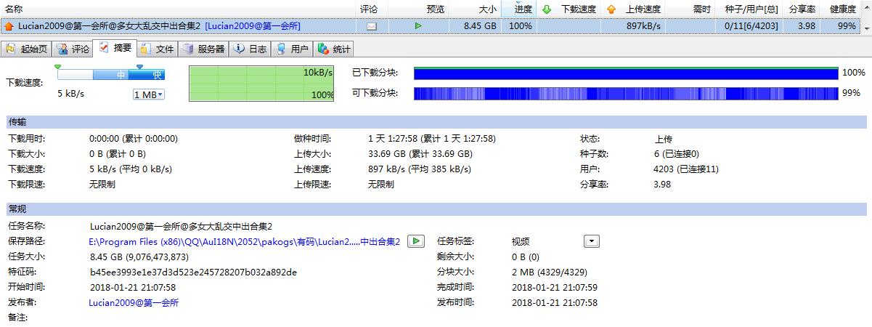Open the 统计 statistics tab
The image size is (872, 327).
(x=335, y=49)
